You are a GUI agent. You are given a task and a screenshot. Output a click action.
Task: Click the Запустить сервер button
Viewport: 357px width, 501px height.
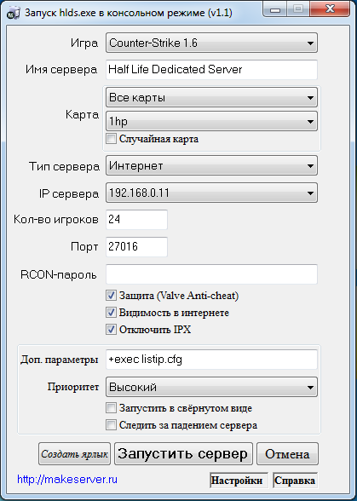point(183,454)
